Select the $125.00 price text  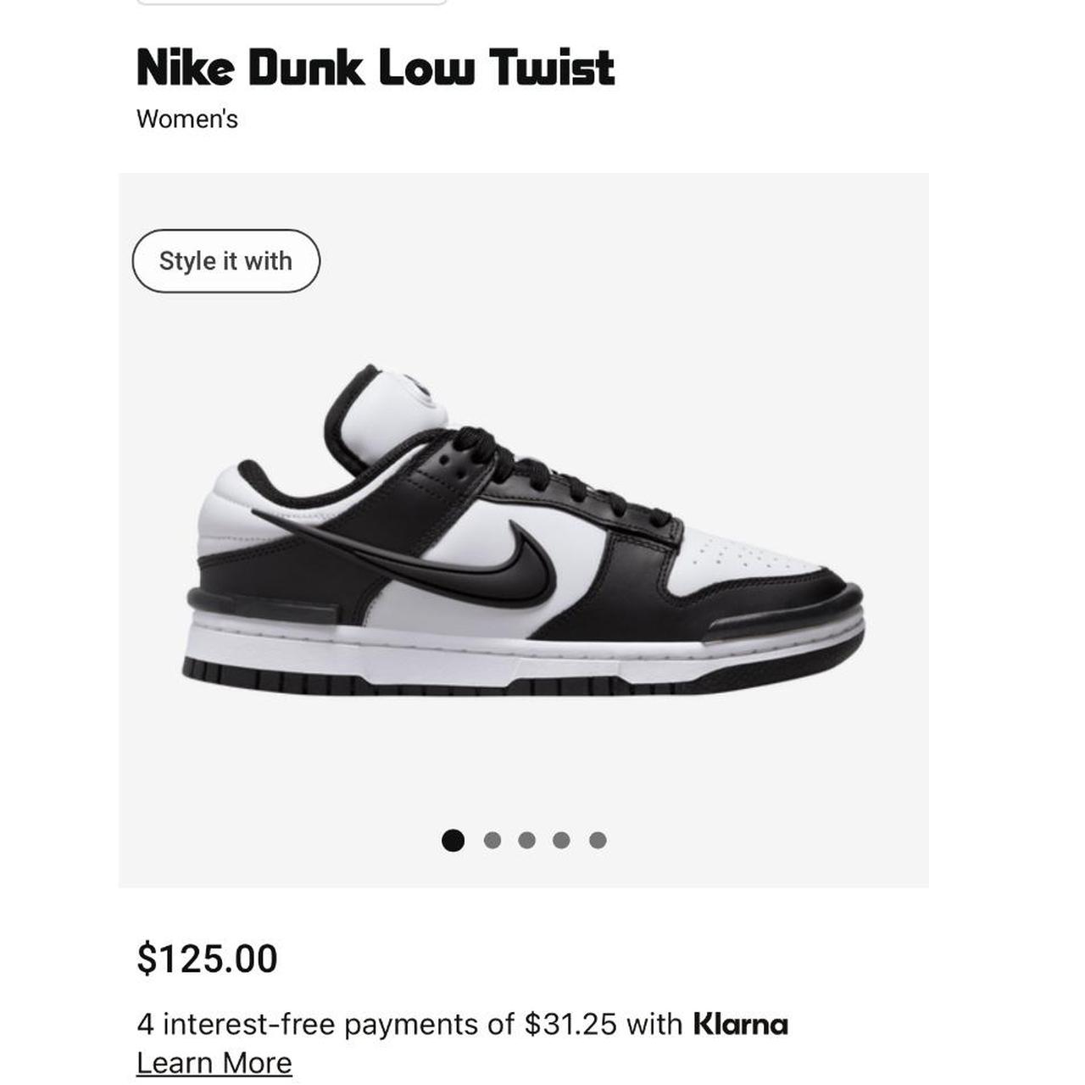coord(208,959)
